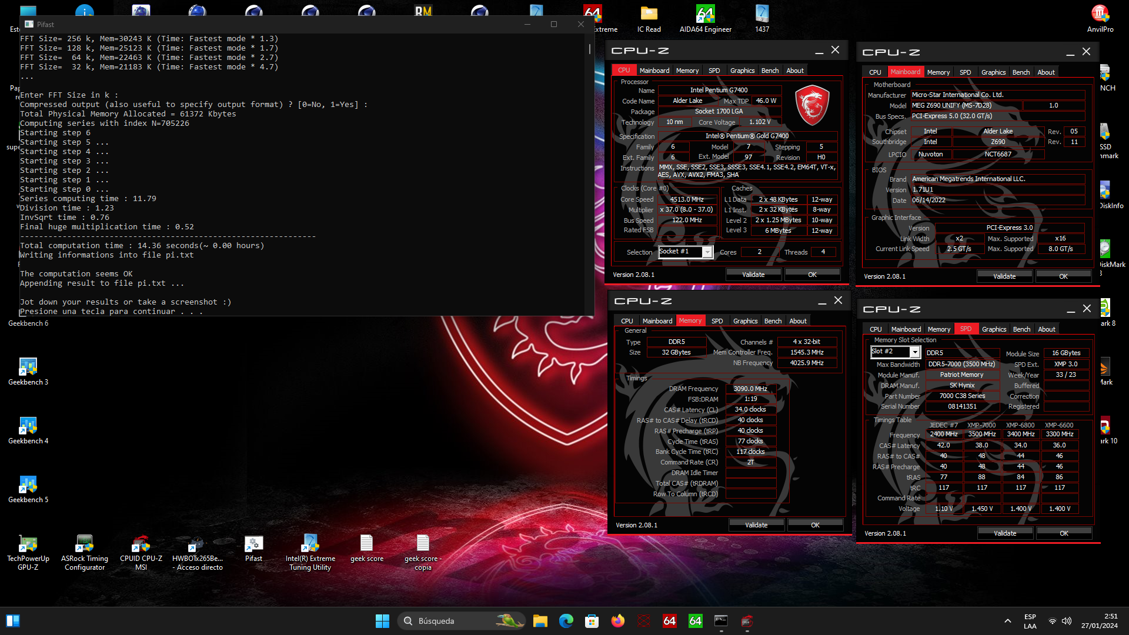Click the XMP-7000 timings column header
The height and width of the screenshot is (635, 1129).
[x=981, y=425]
